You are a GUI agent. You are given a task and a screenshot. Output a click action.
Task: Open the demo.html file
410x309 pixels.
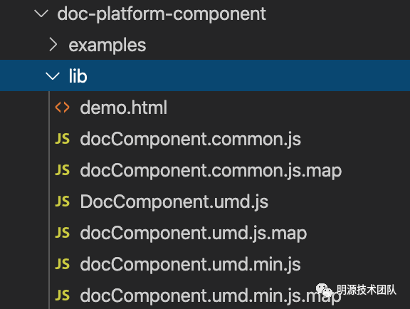[x=123, y=108]
